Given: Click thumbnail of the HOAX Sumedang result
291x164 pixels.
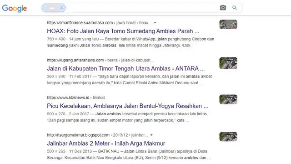Looking at the screenshot, I should point(228,24).
